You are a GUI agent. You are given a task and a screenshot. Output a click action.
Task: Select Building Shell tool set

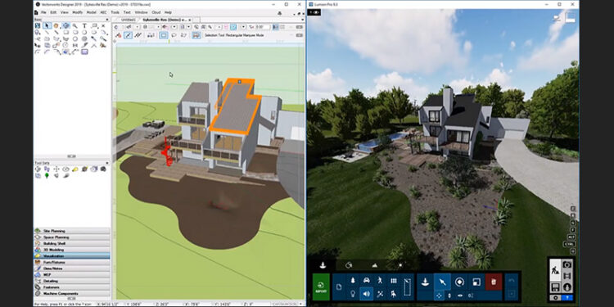(72, 244)
